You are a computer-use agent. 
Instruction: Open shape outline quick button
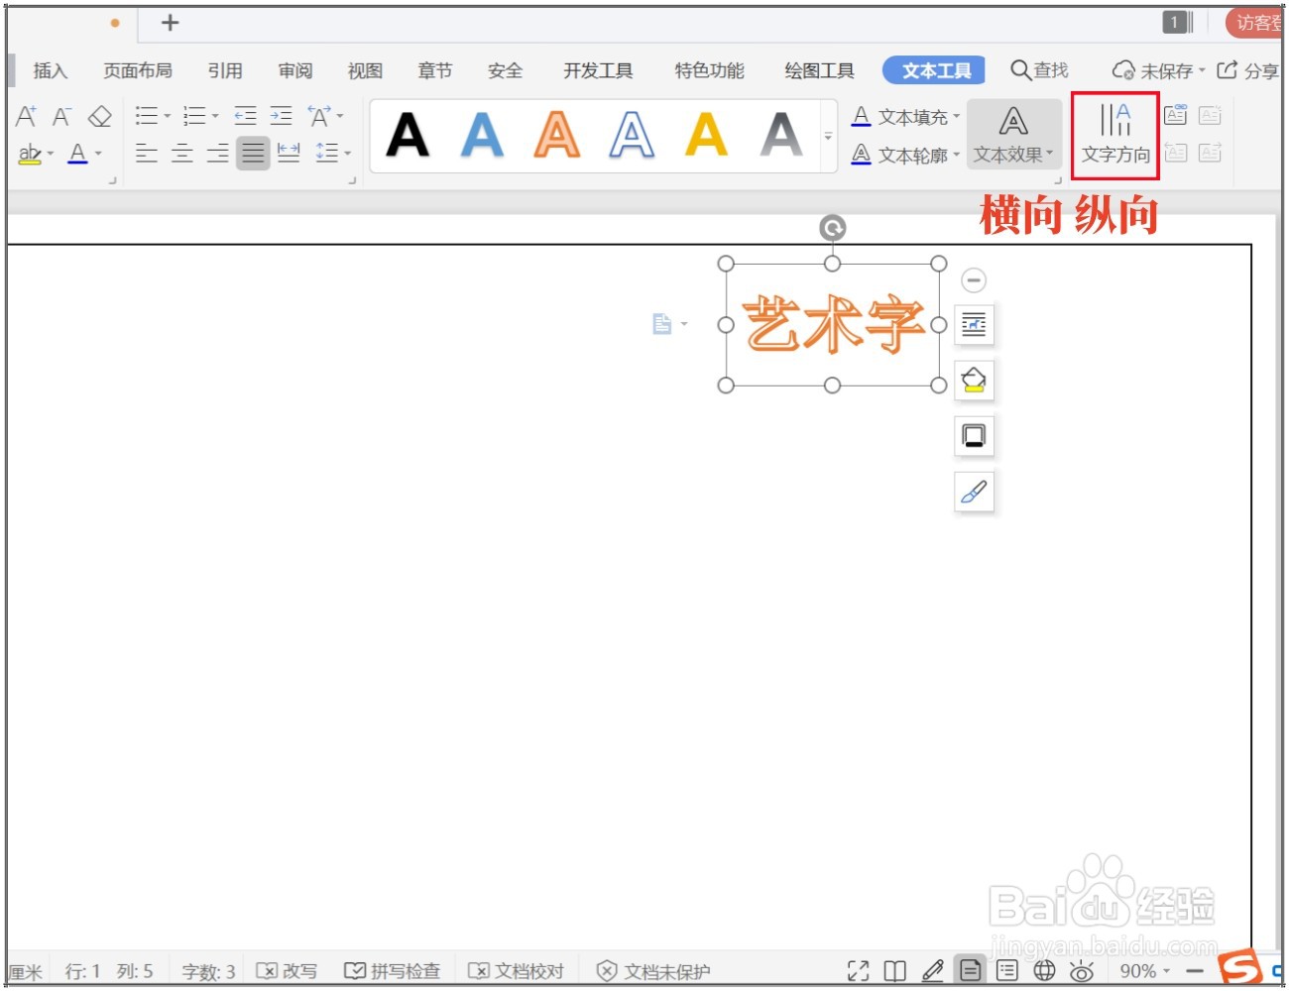[974, 435]
